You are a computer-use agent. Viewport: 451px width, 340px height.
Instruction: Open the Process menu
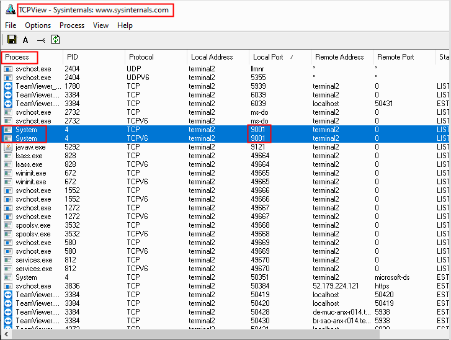tap(72, 25)
